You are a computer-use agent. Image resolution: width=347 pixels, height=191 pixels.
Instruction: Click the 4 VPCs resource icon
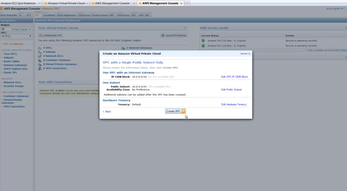click(x=40, y=48)
